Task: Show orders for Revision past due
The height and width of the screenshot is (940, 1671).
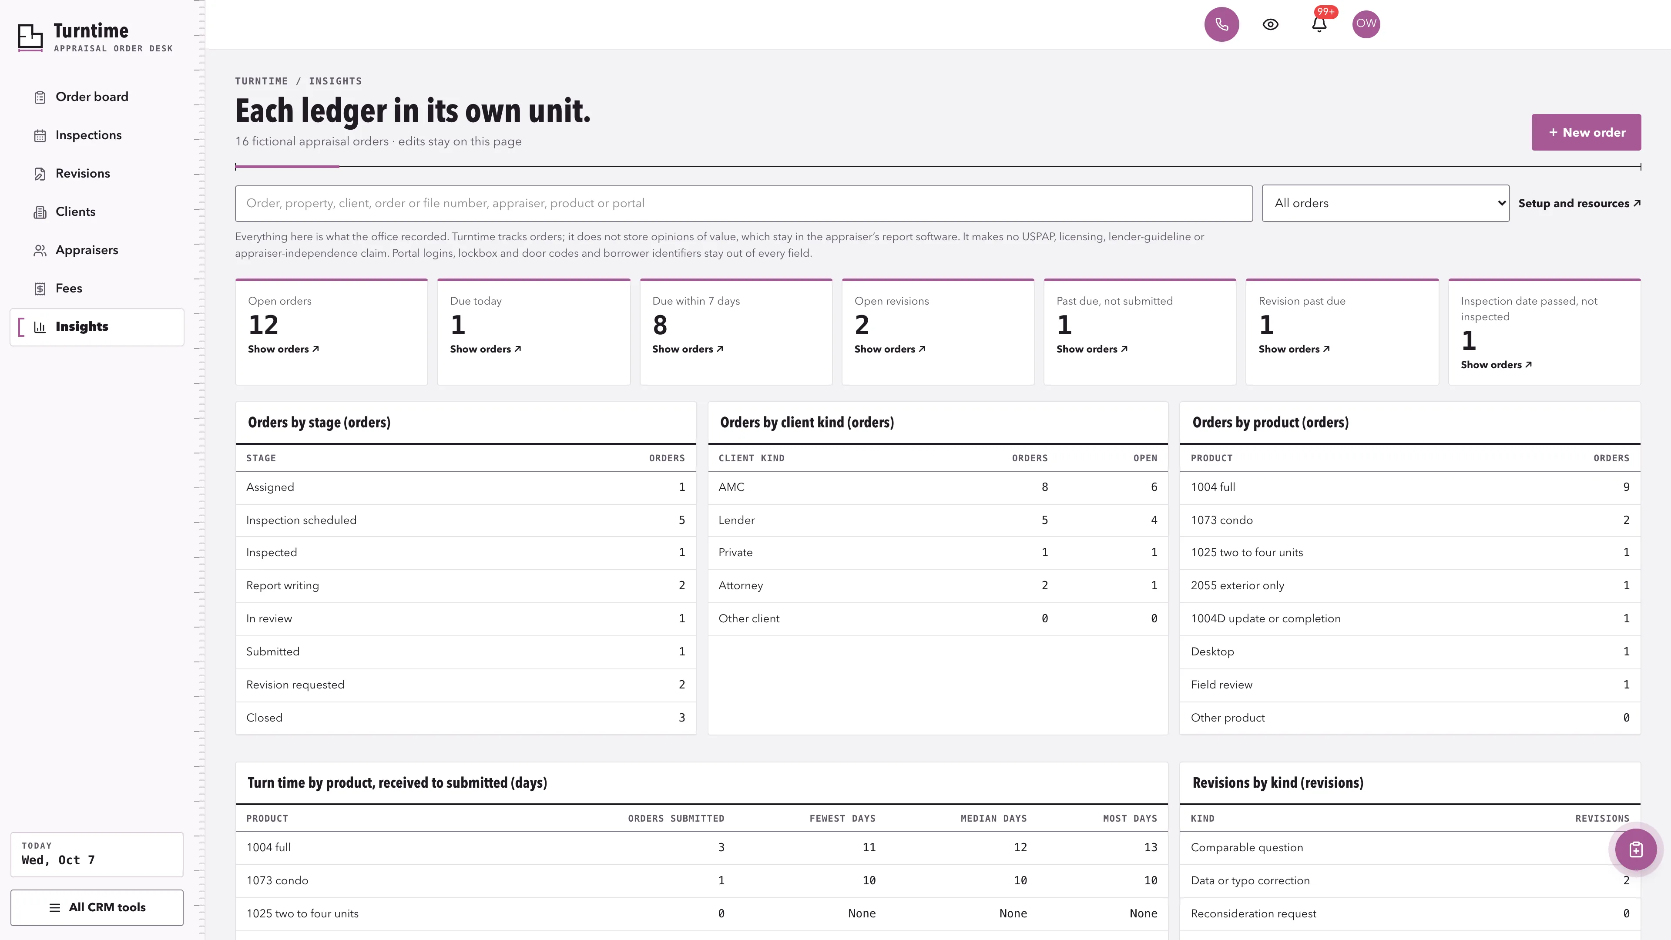Action: pos(1294,349)
